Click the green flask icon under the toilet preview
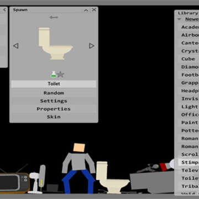 [x=54, y=74]
